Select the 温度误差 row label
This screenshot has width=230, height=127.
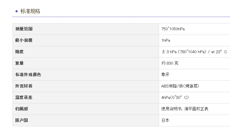(24, 98)
